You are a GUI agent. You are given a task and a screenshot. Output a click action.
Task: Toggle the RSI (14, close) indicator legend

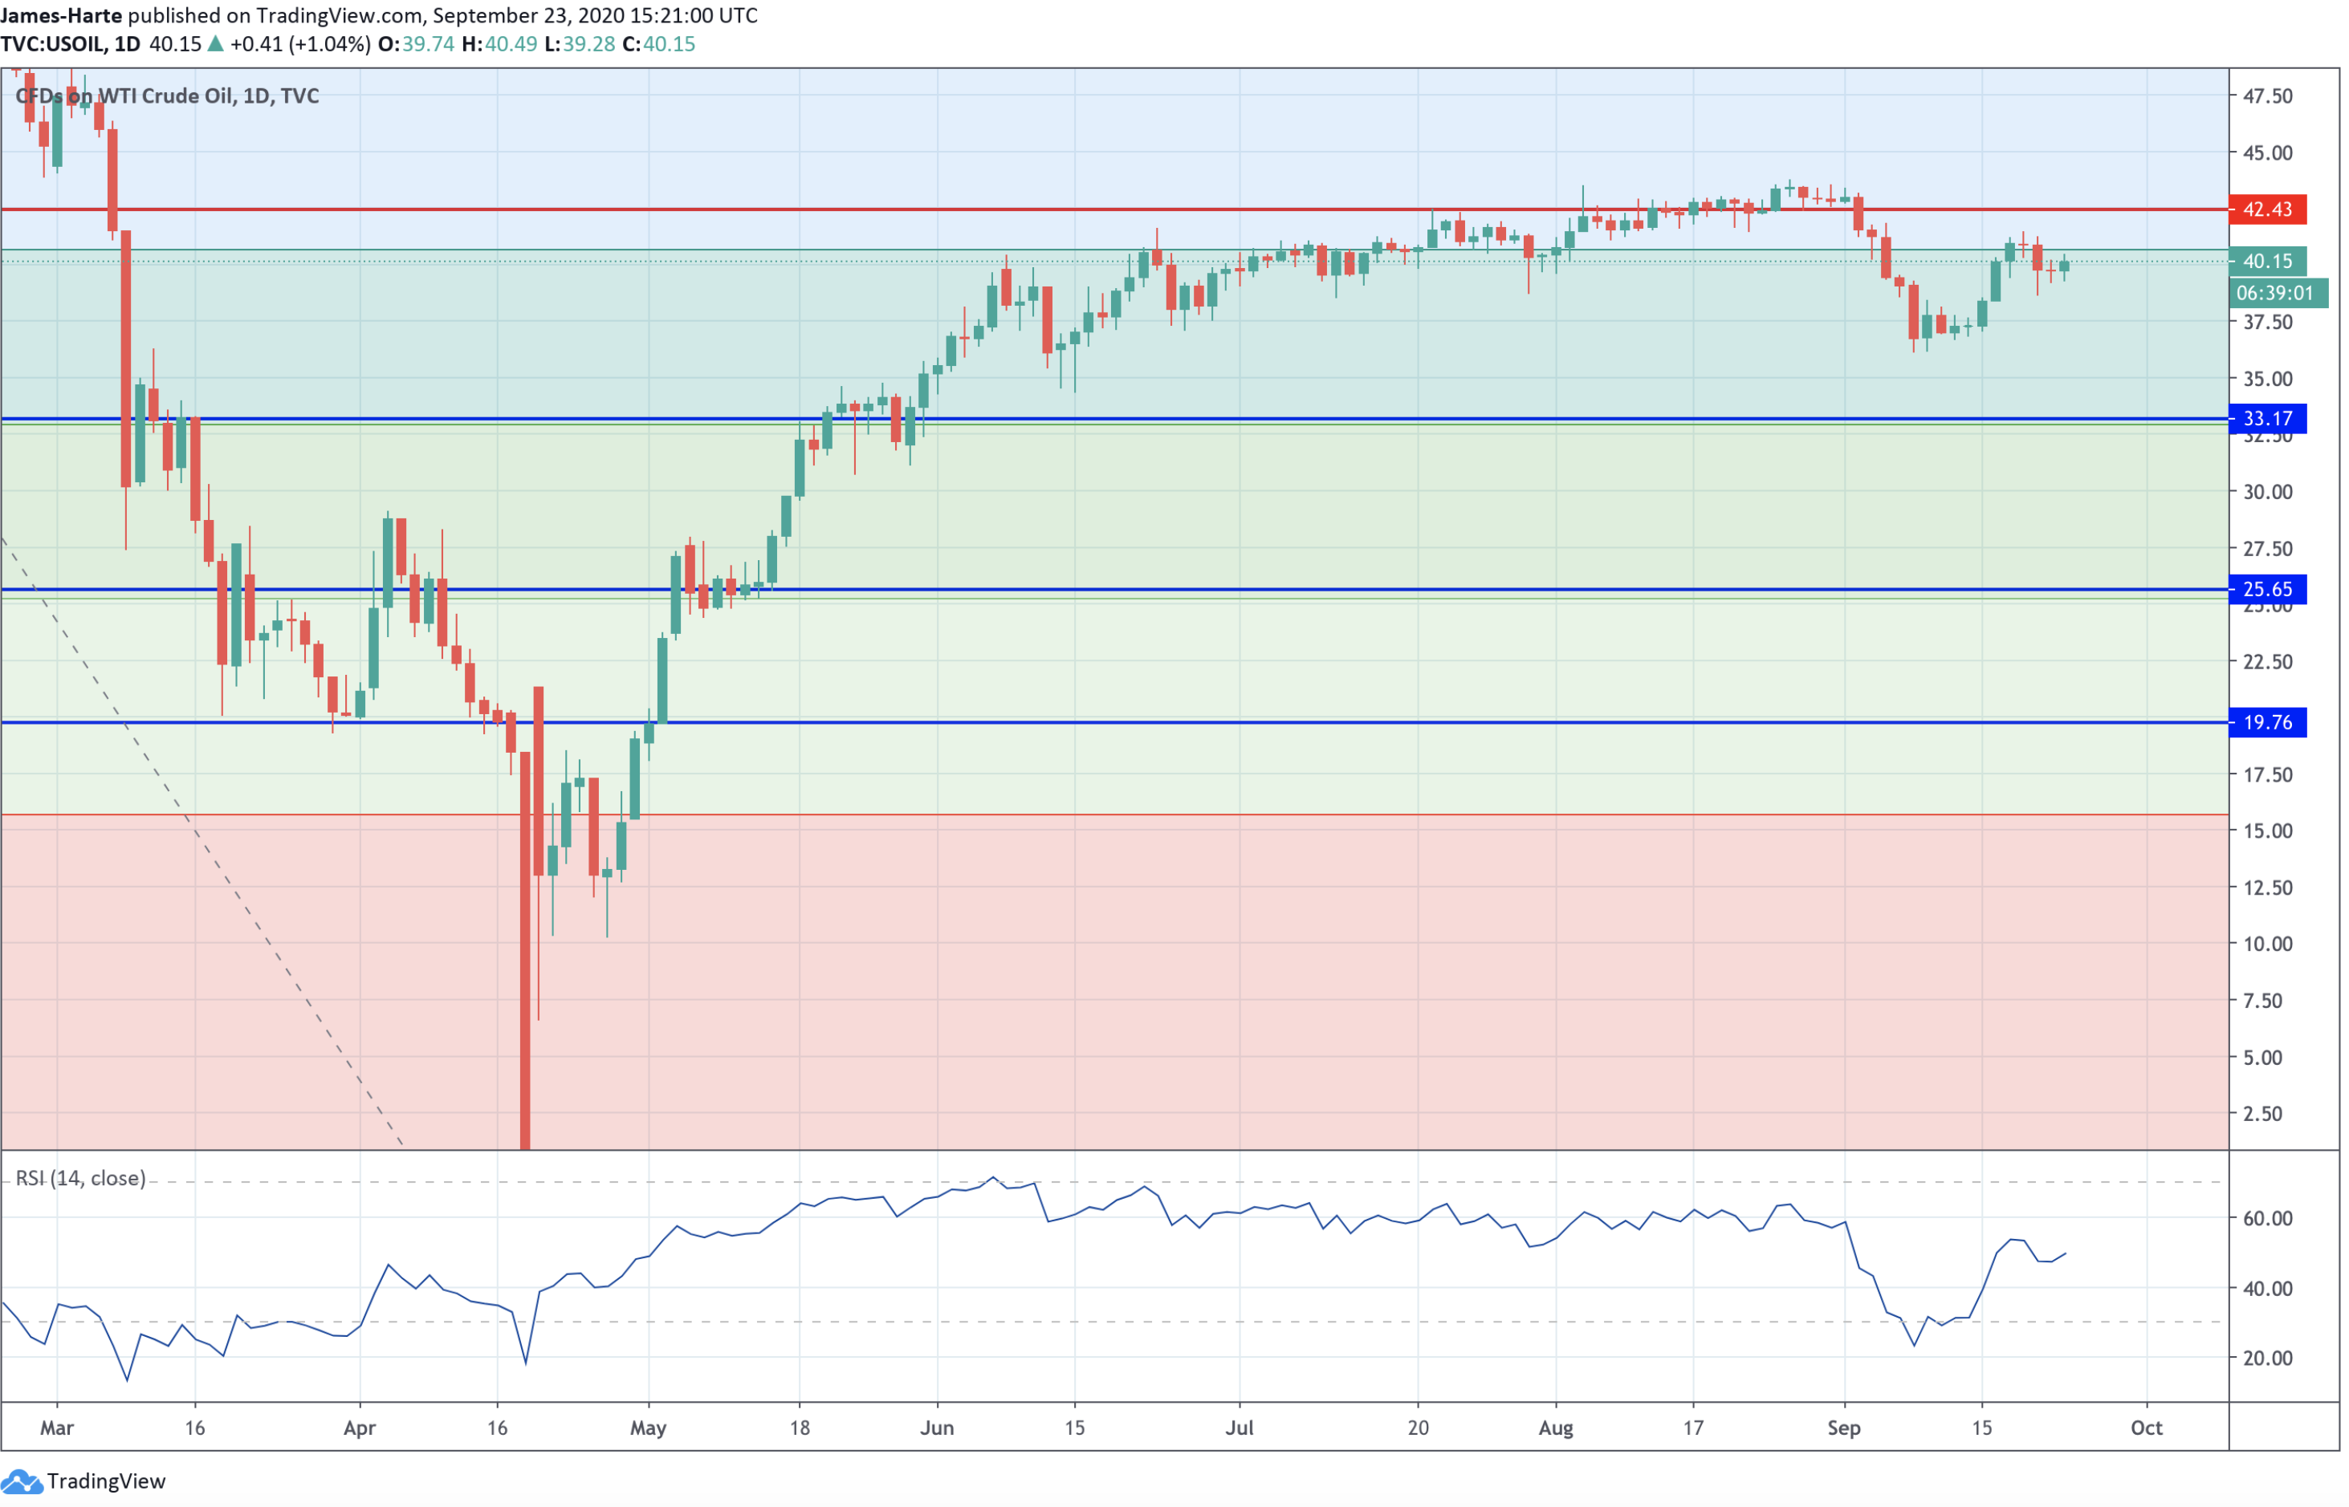point(80,1179)
